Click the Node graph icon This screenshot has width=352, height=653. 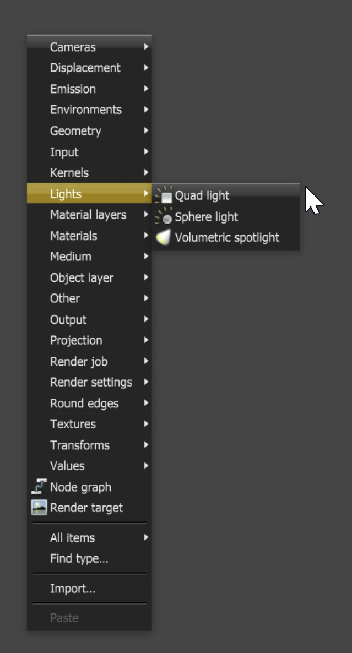39,487
